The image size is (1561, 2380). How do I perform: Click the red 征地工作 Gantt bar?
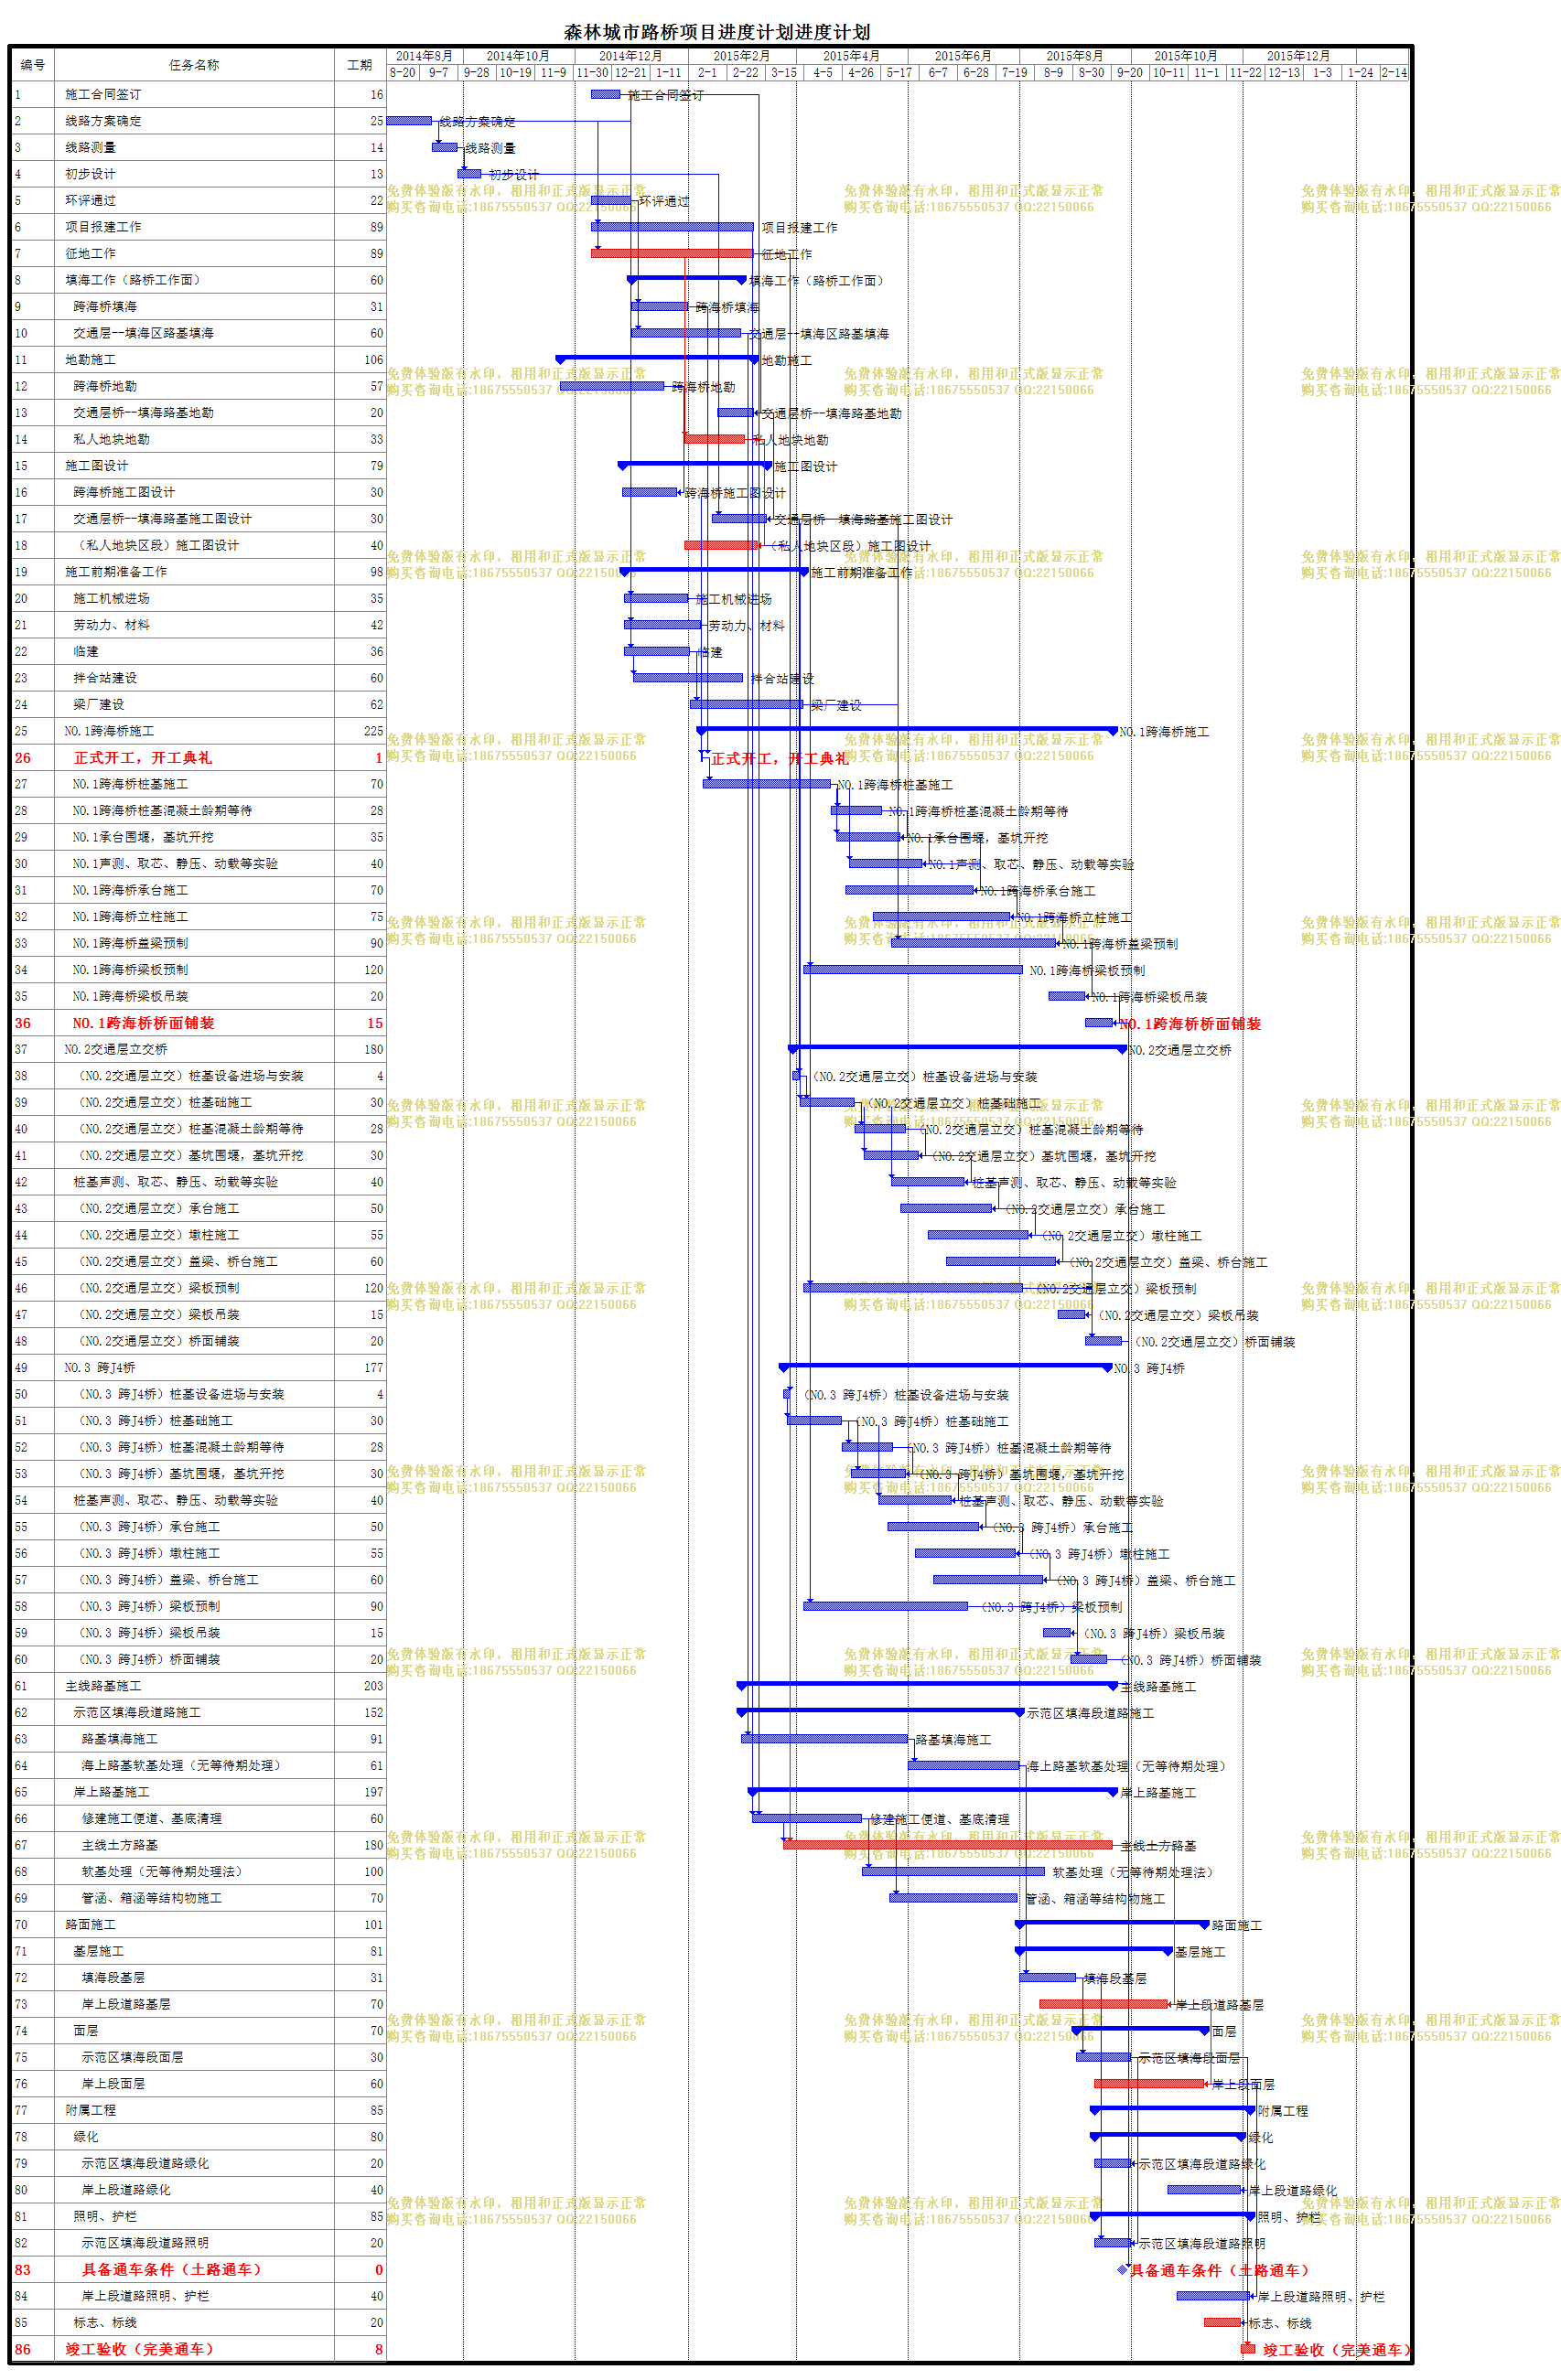pyautogui.click(x=672, y=253)
